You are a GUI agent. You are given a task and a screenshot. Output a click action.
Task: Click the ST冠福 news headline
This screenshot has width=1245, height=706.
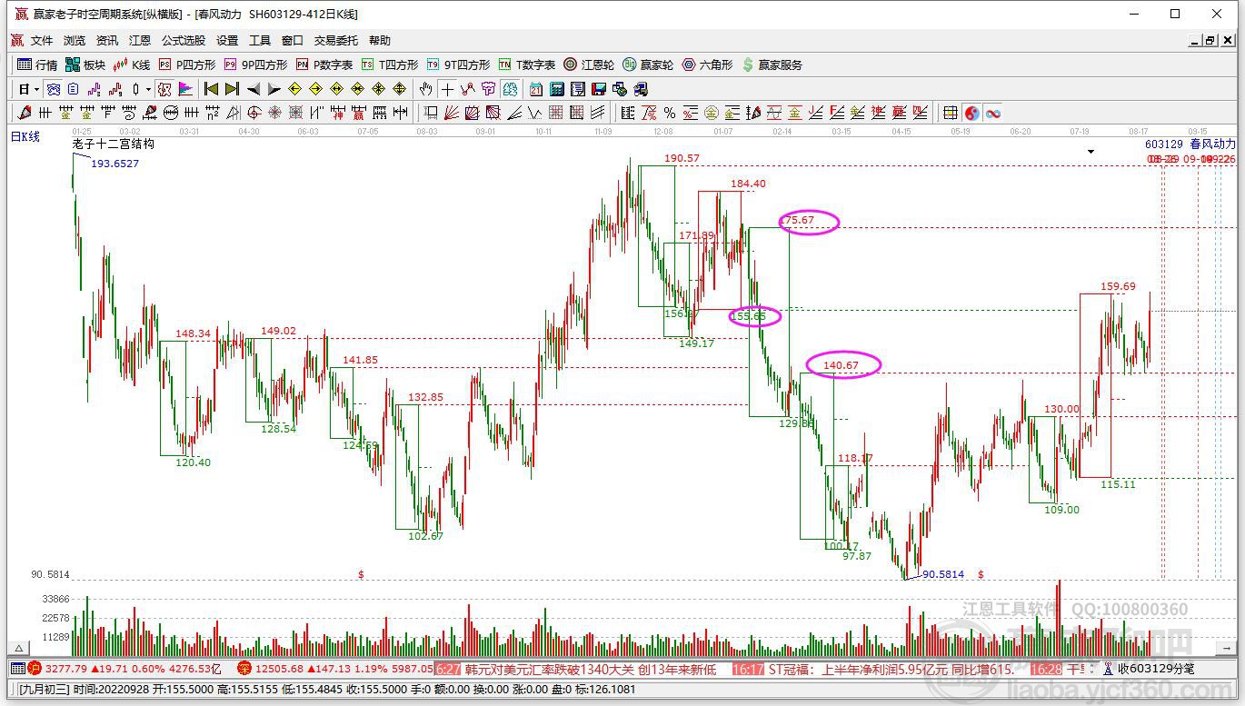pyautogui.click(x=891, y=669)
